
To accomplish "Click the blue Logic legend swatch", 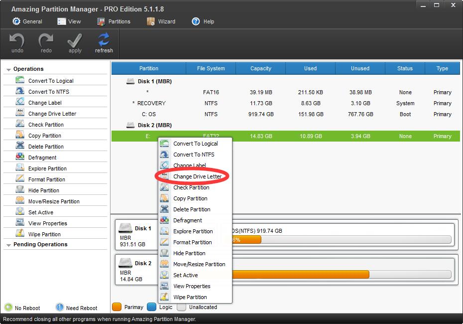I will [x=151, y=307].
